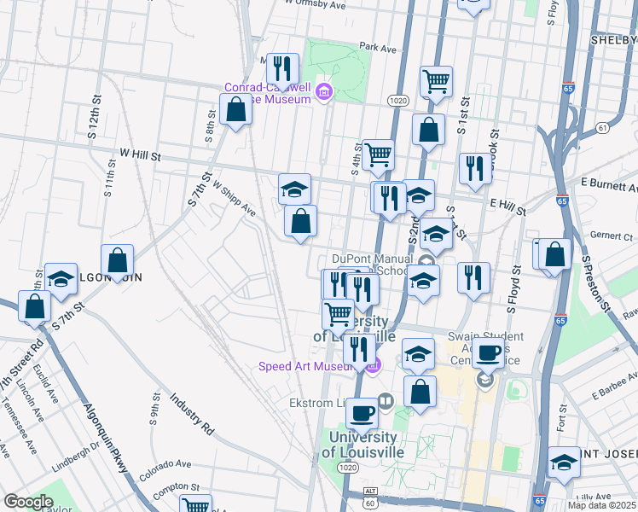
Task: Click the Industry Rd road label
Action: pyautogui.click(x=192, y=414)
